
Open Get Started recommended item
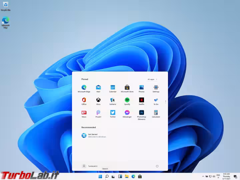click(93, 135)
